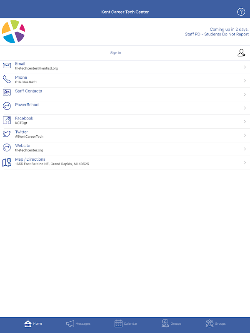
Task: Tap the Groups circle-of-people icon
Action: (210, 323)
